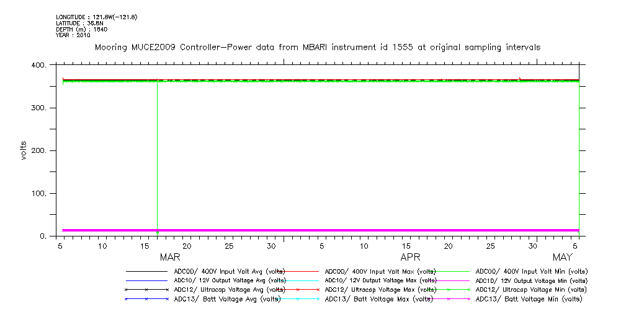Click the ADC13/ Batt Voltage Min legend text
The image size is (626, 312).
[x=529, y=299]
